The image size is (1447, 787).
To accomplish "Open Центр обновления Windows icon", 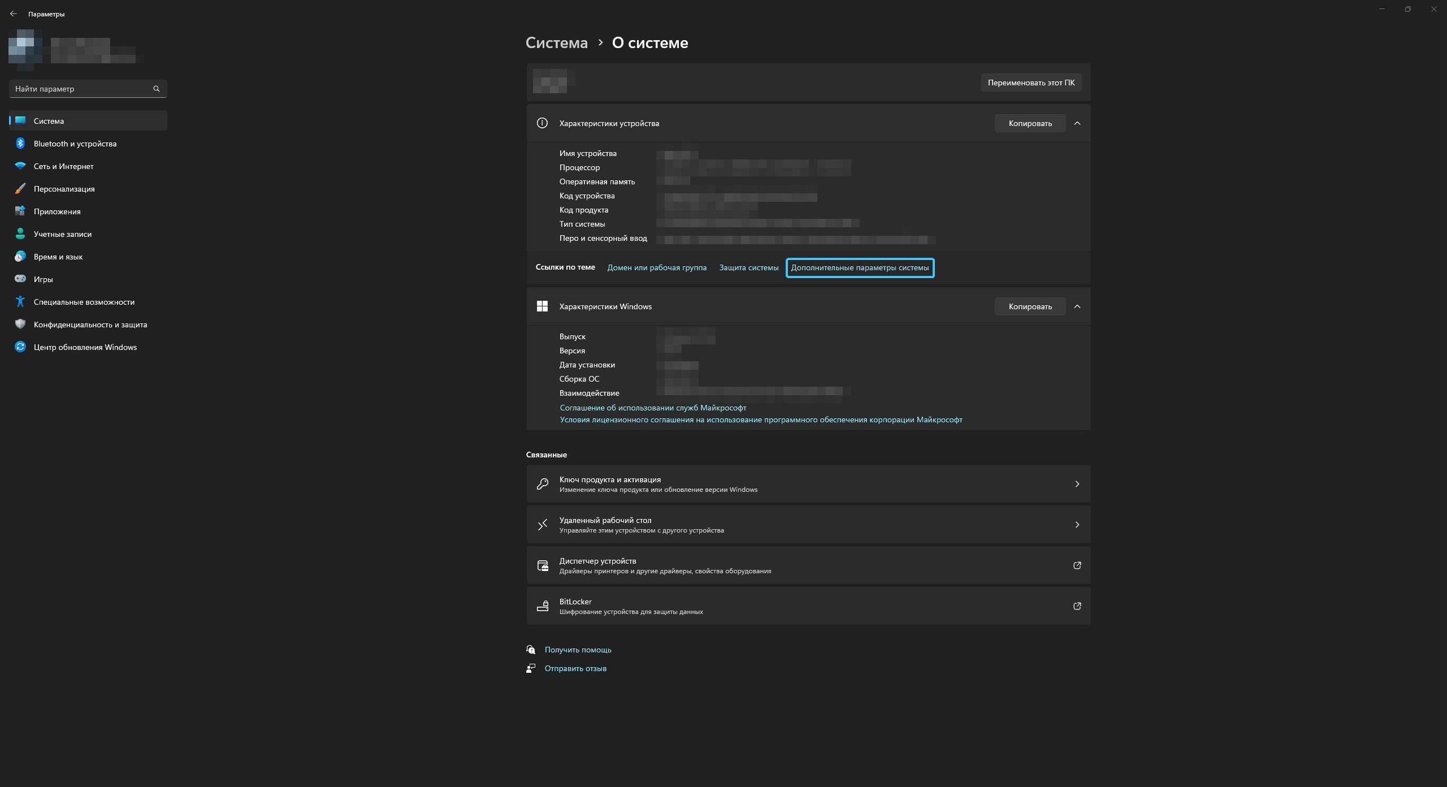I will click(x=20, y=347).
